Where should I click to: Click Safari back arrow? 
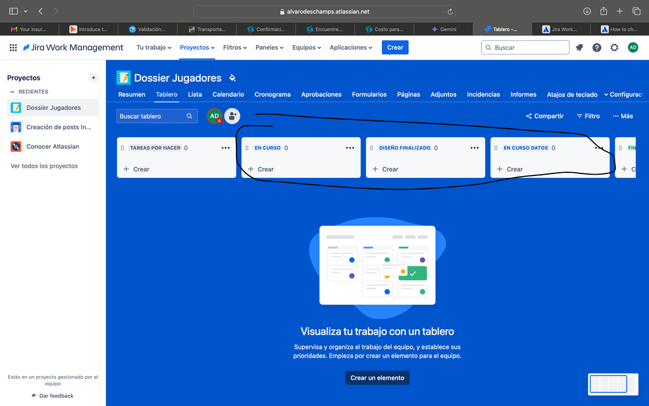(x=40, y=11)
